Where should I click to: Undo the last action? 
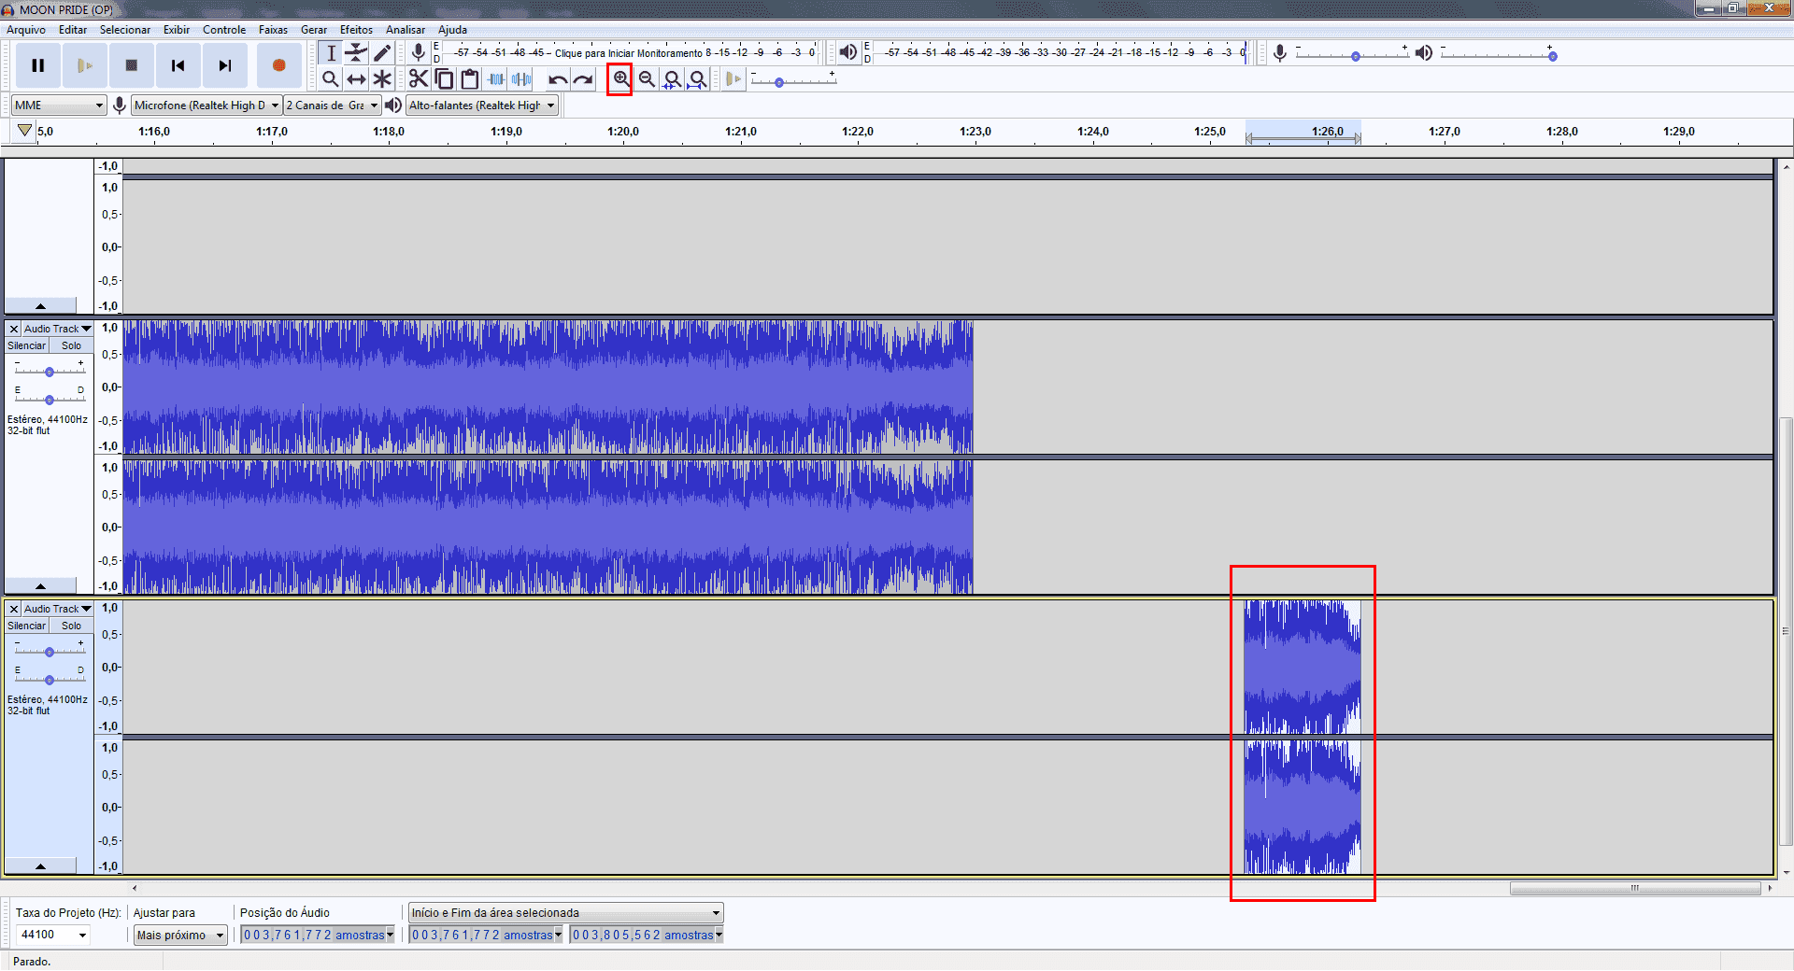[558, 79]
